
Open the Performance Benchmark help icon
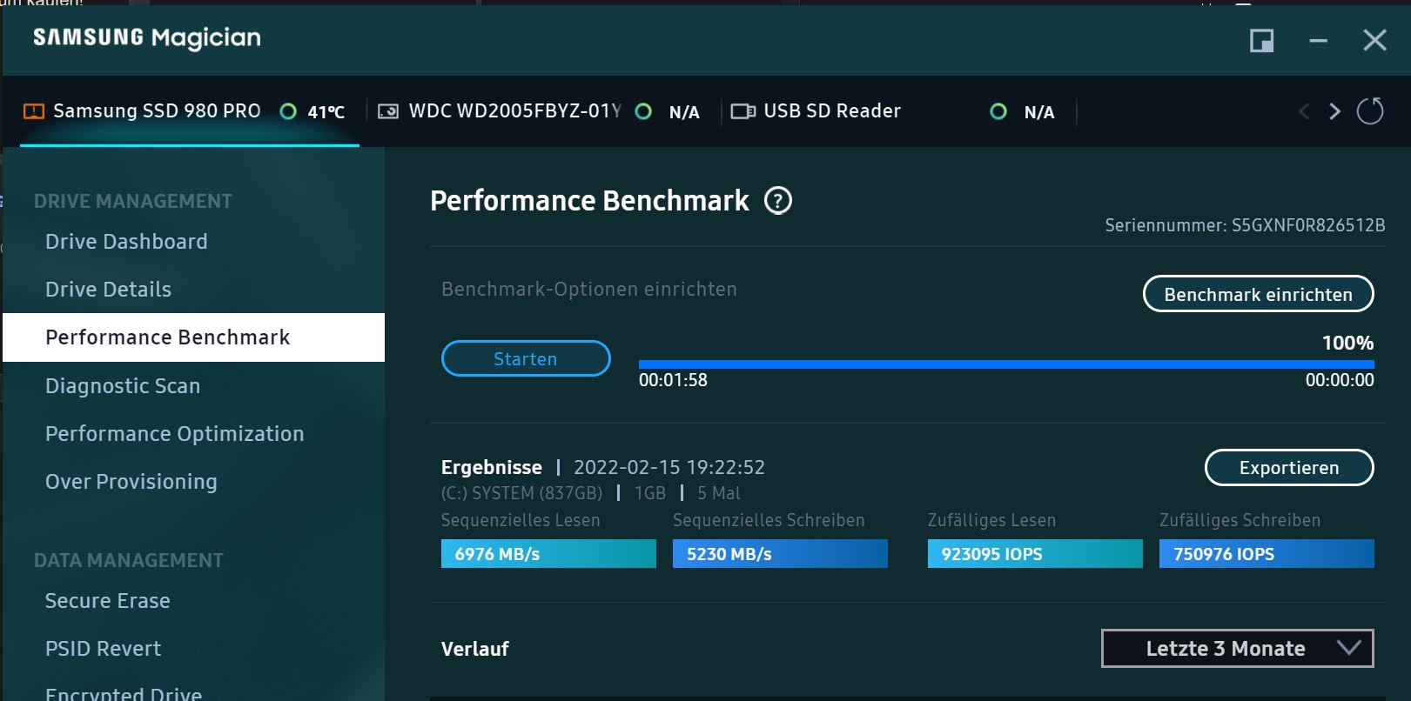(x=777, y=201)
